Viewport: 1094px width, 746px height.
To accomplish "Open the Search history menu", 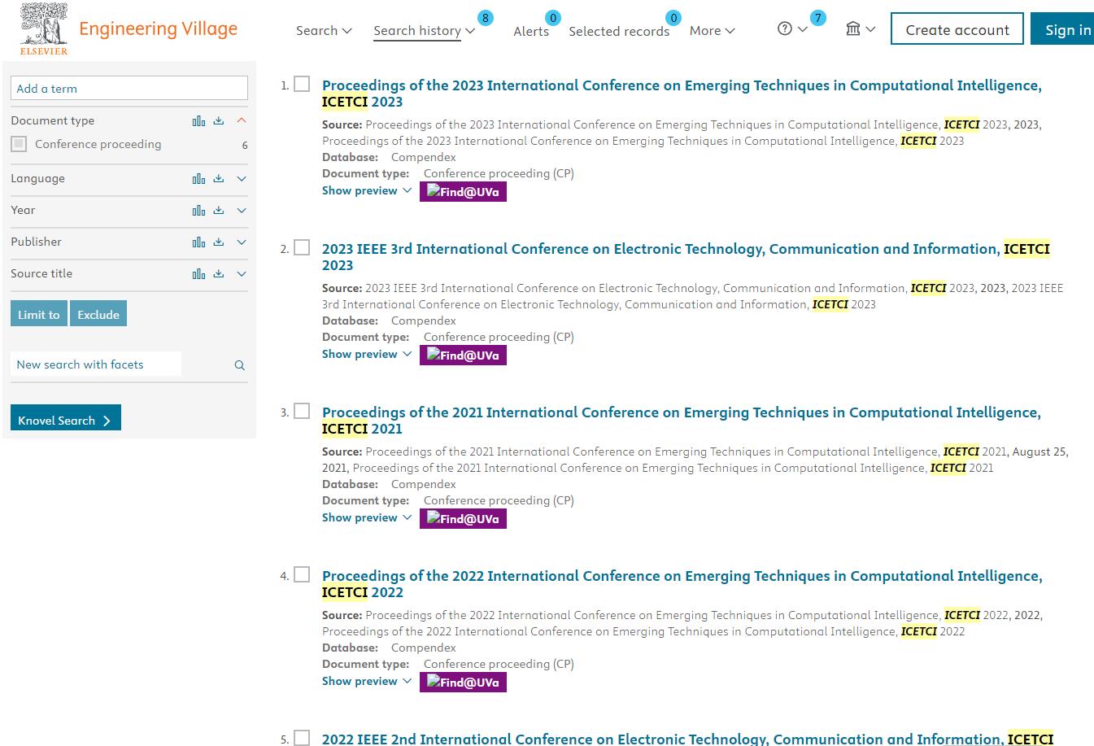I will [x=424, y=31].
